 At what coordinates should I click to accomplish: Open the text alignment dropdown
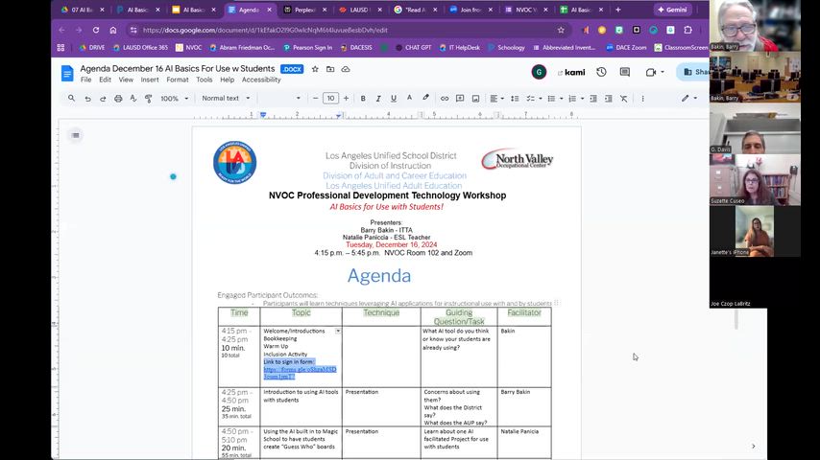tap(496, 98)
